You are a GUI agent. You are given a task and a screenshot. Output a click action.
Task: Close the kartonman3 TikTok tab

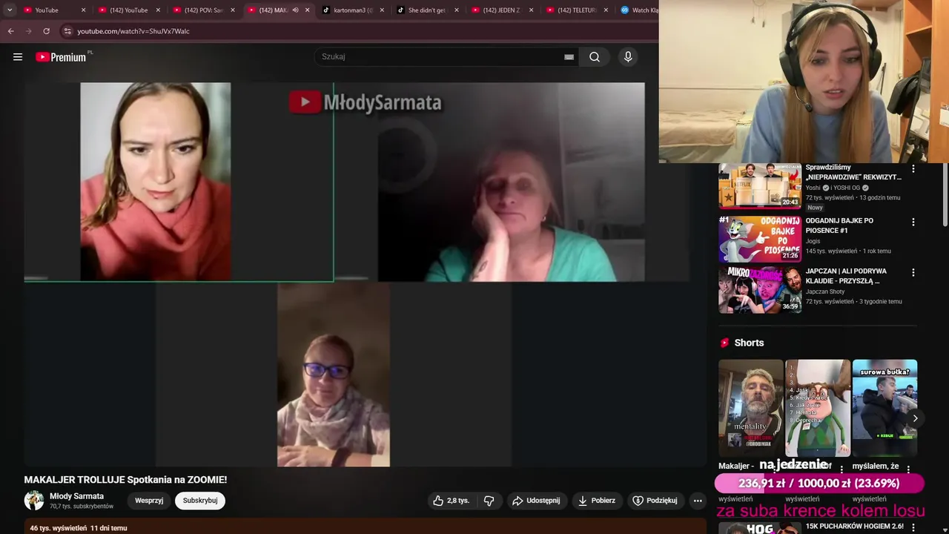tap(382, 10)
